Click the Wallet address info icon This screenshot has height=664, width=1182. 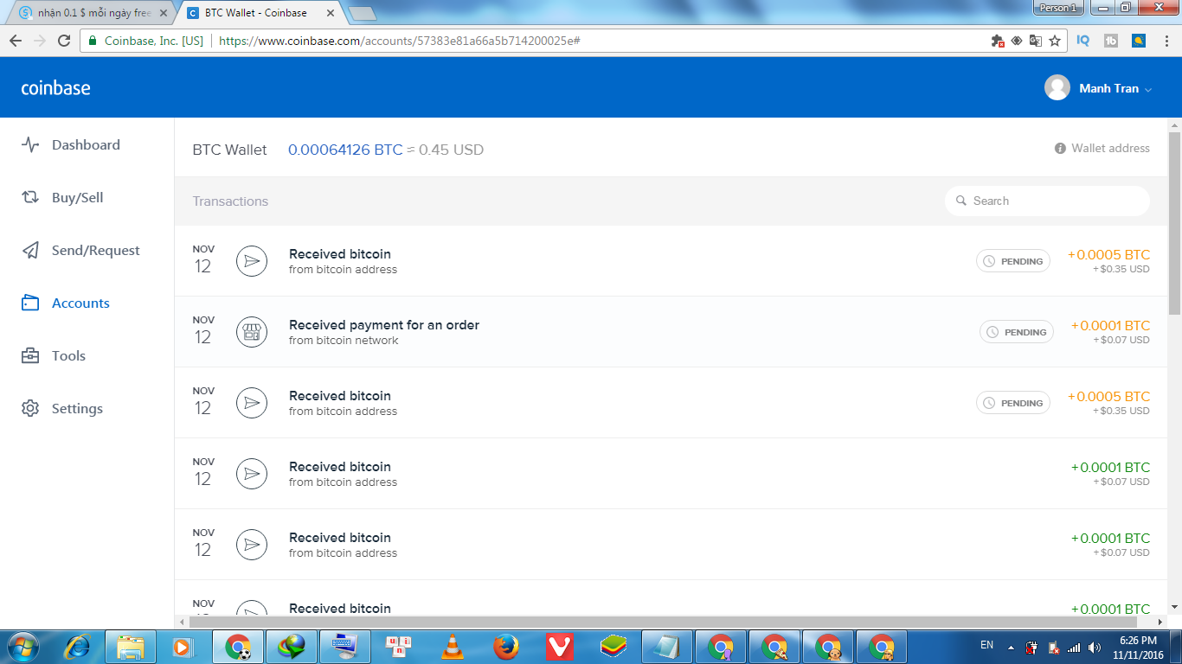point(1060,149)
